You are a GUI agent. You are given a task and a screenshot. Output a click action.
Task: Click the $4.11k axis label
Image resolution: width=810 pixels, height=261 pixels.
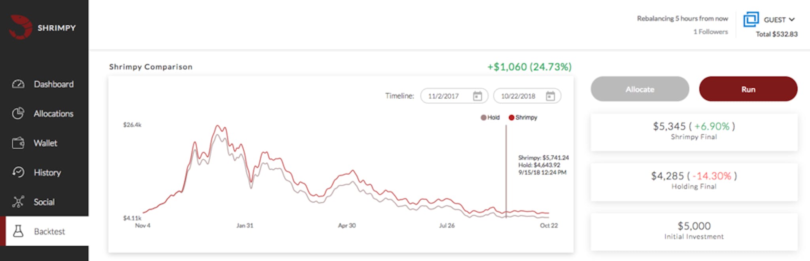coord(132,218)
